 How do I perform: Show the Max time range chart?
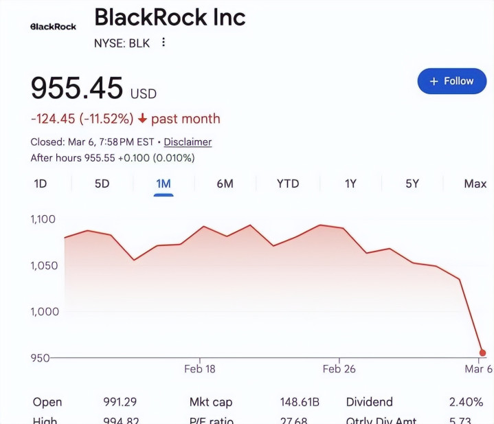(475, 183)
